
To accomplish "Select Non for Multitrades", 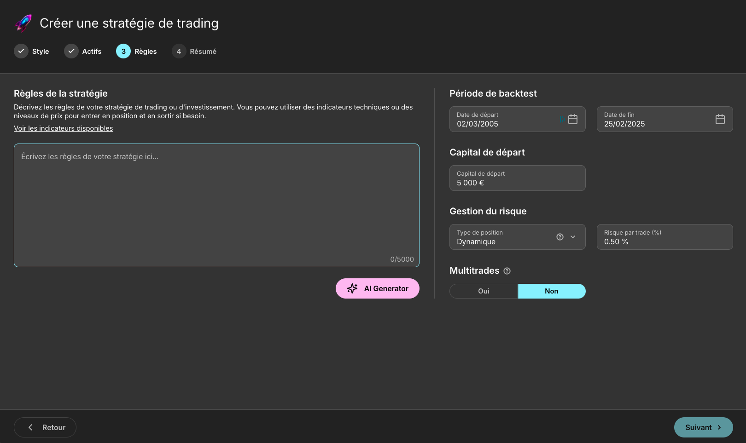I will [551, 291].
